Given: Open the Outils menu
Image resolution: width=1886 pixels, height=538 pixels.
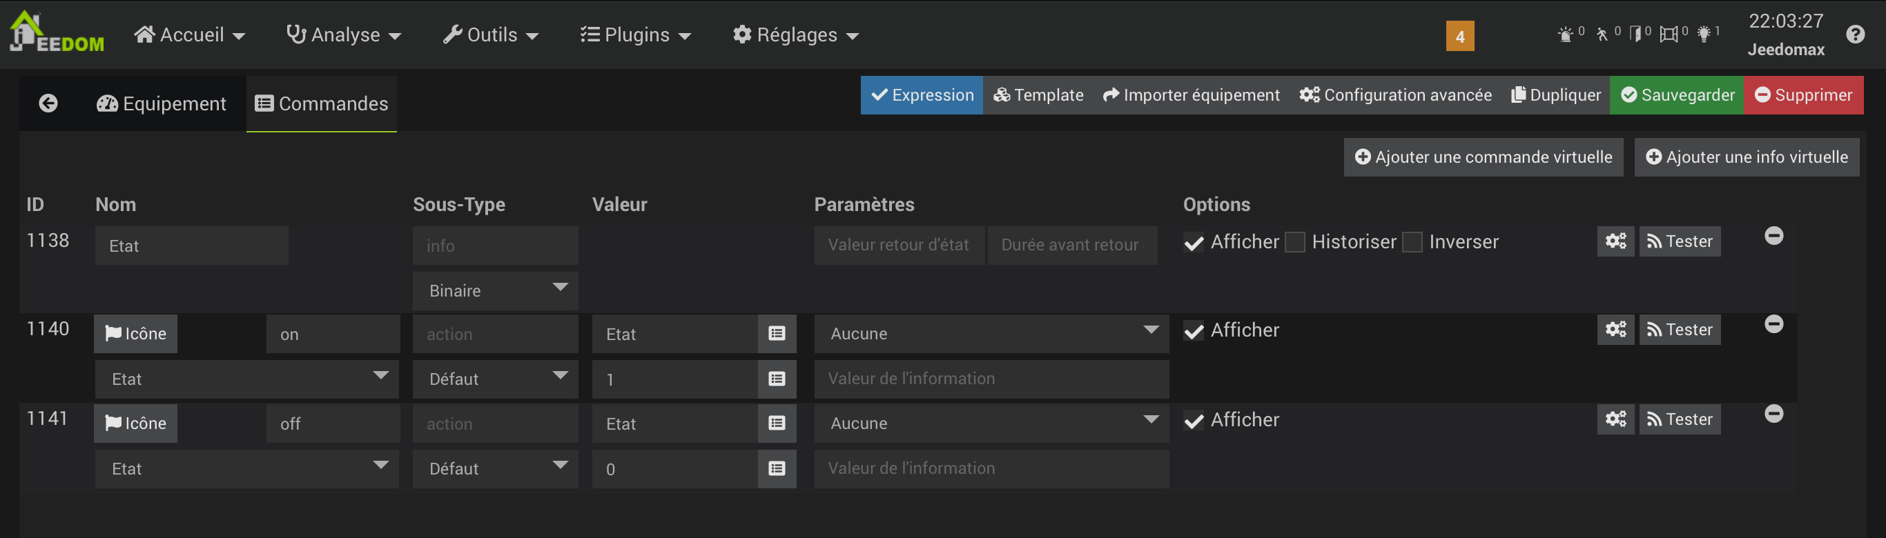Looking at the screenshot, I should click(x=491, y=34).
